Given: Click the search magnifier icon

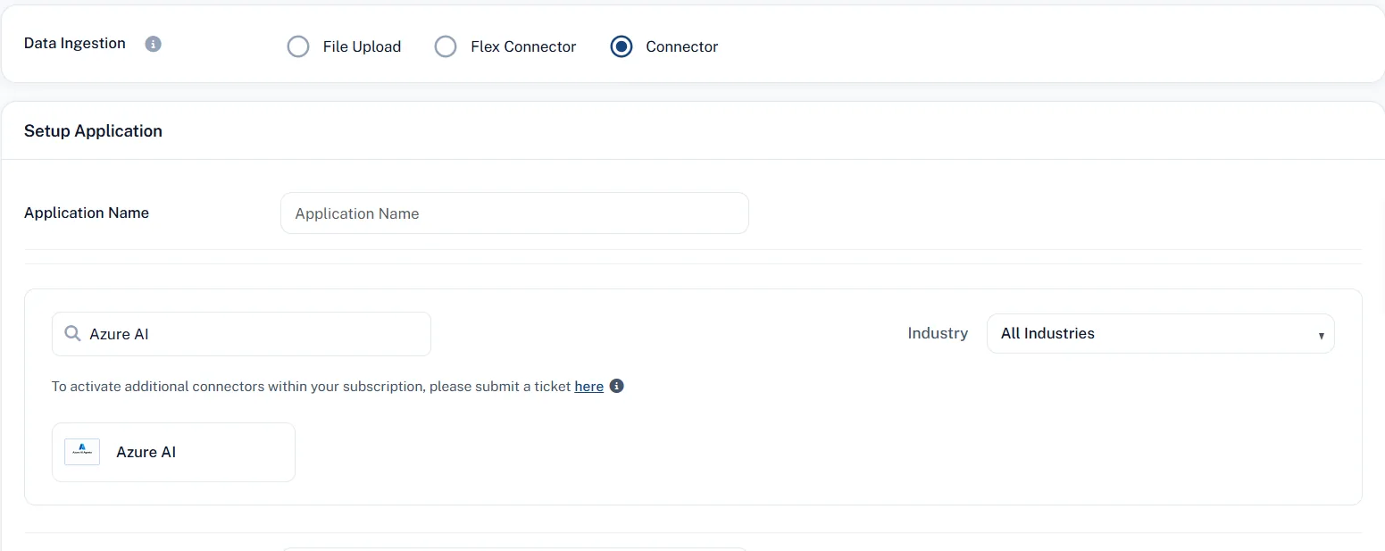Looking at the screenshot, I should [x=73, y=334].
